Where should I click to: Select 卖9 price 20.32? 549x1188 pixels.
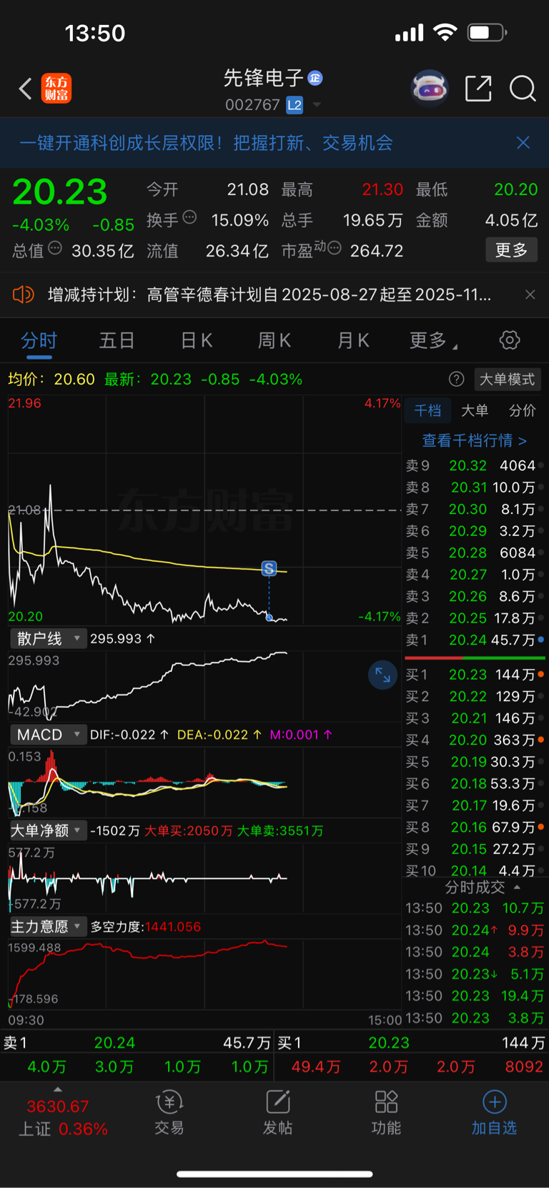click(x=468, y=465)
